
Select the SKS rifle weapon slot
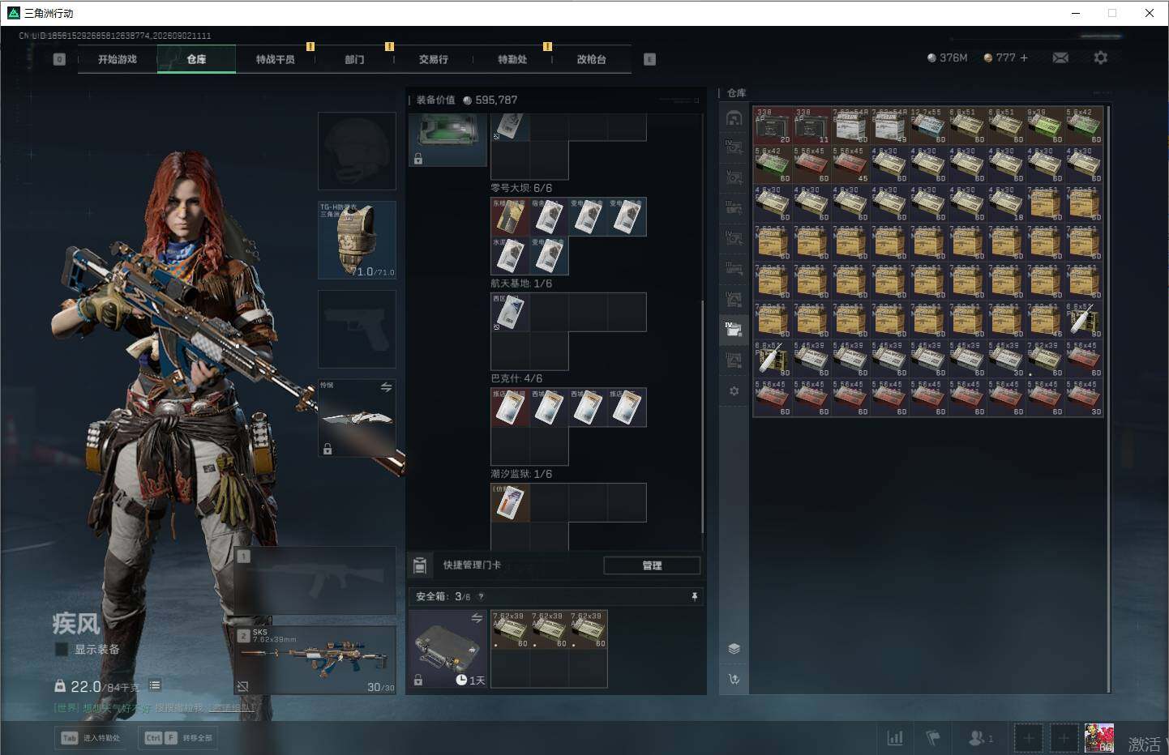pos(315,659)
